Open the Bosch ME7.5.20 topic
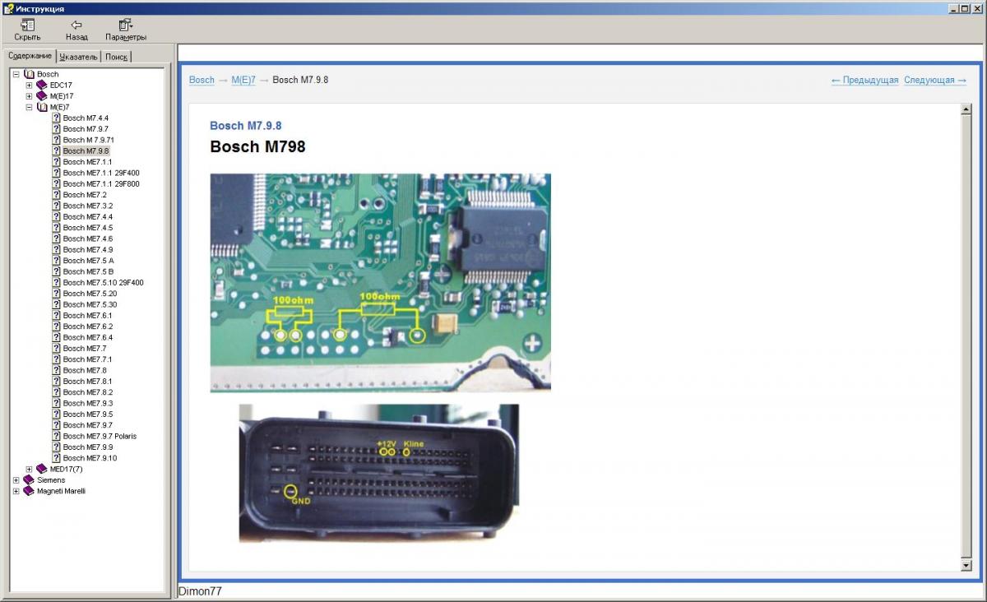This screenshot has width=987, height=602. pyautogui.click(x=90, y=294)
